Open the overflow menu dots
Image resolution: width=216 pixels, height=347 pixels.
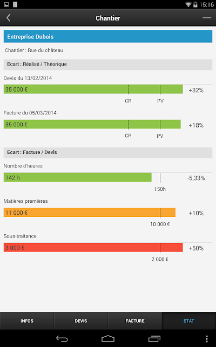tap(206, 338)
